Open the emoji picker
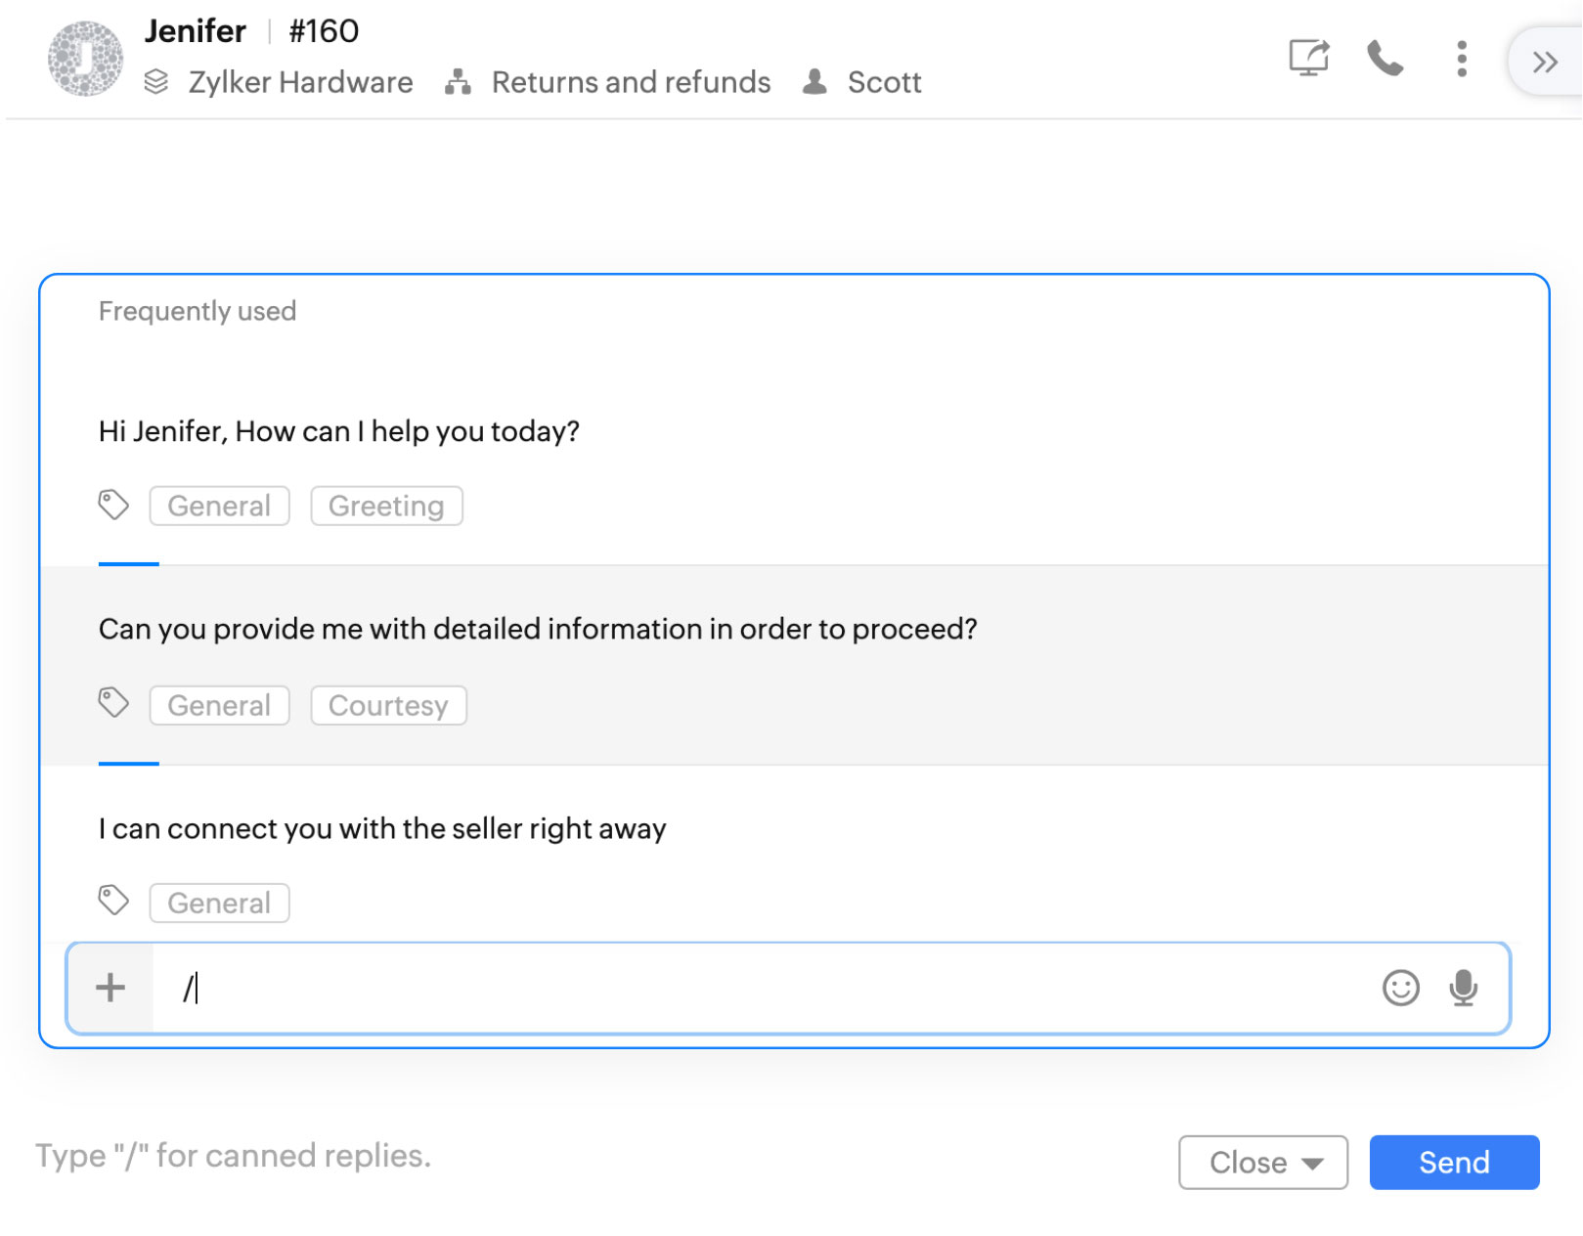The image size is (1583, 1236). pos(1400,988)
